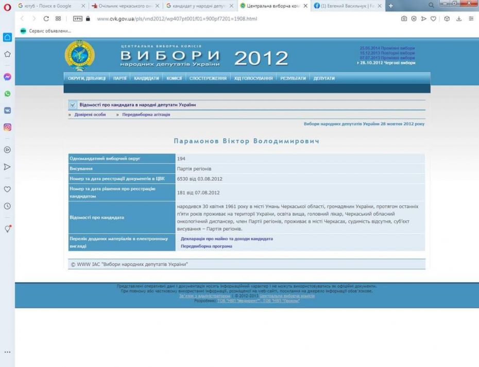Open the sidebar Bookmarks heart icon
The image size is (479, 367).
coord(7,189)
